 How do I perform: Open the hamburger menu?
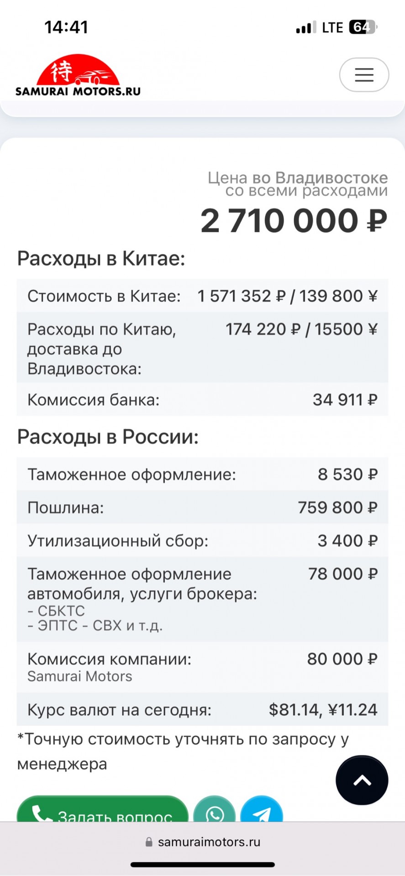(364, 75)
